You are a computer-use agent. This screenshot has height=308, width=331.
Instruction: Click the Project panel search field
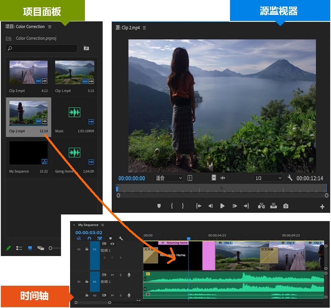click(x=42, y=48)
